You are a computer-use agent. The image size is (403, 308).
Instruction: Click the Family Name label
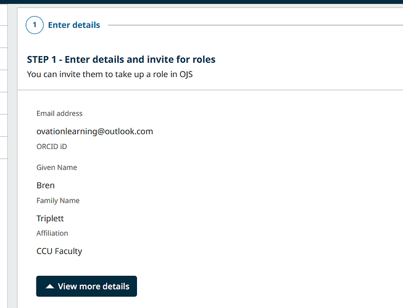coord(58,201)
